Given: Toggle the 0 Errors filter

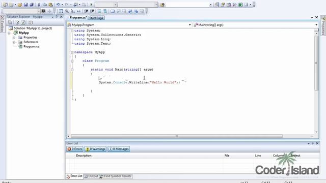Looking at the screenshot, I should (75, 149).
